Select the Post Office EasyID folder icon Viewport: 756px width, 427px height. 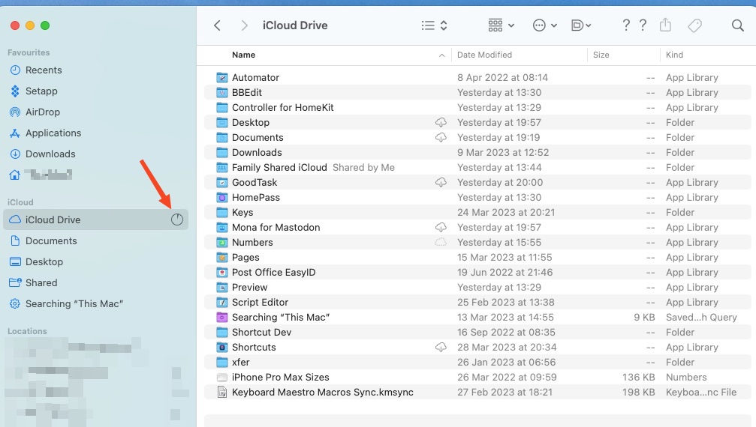point(221,272)
